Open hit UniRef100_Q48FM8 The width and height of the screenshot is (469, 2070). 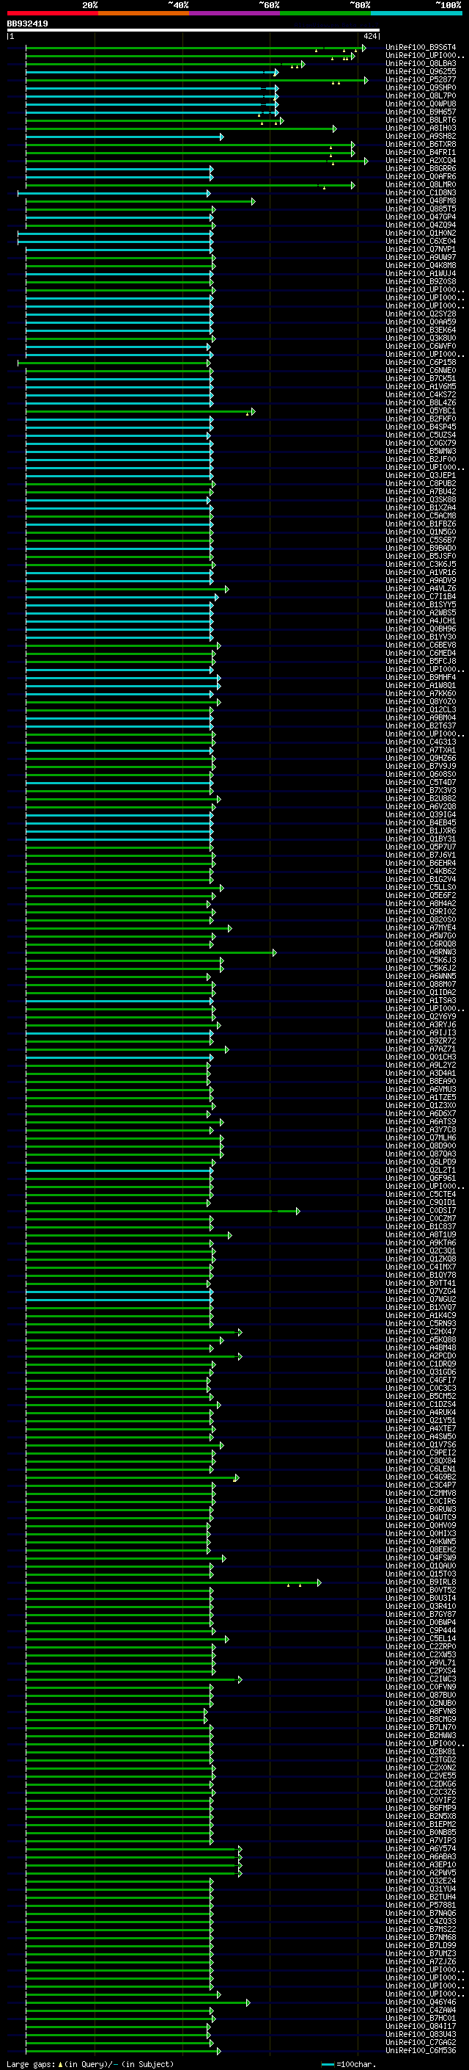click(421, 201)
